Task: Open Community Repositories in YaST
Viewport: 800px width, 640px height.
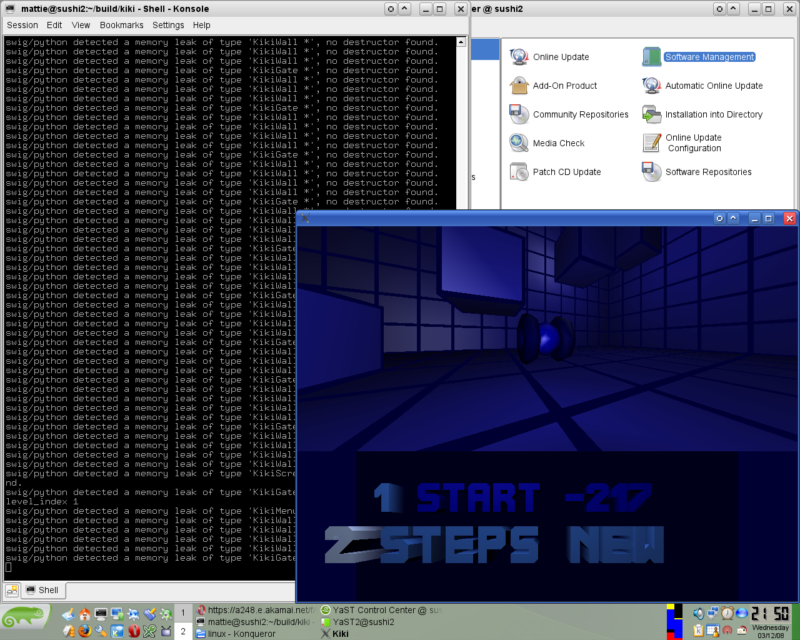Action: (x=569, y=114)
